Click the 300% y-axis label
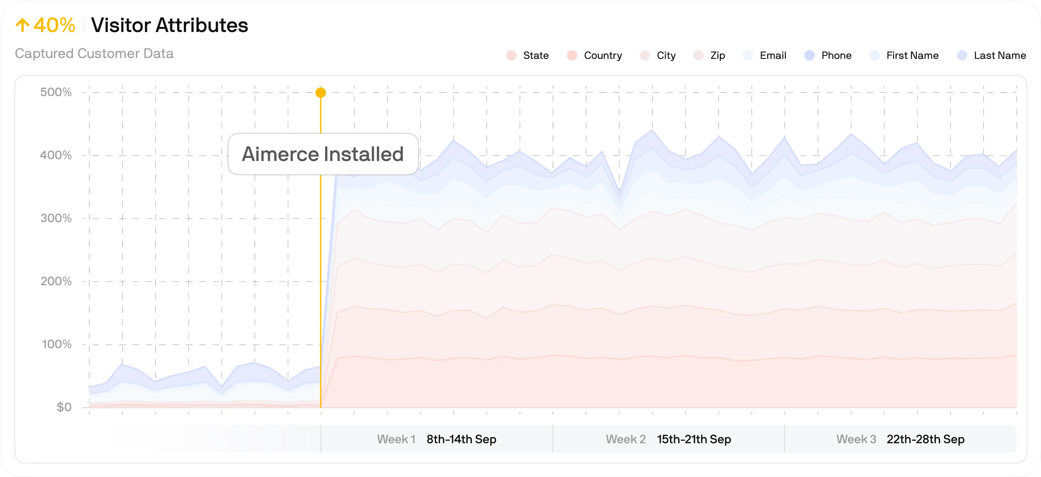Viewport: 1041px width, 477px height. point(56,218)
